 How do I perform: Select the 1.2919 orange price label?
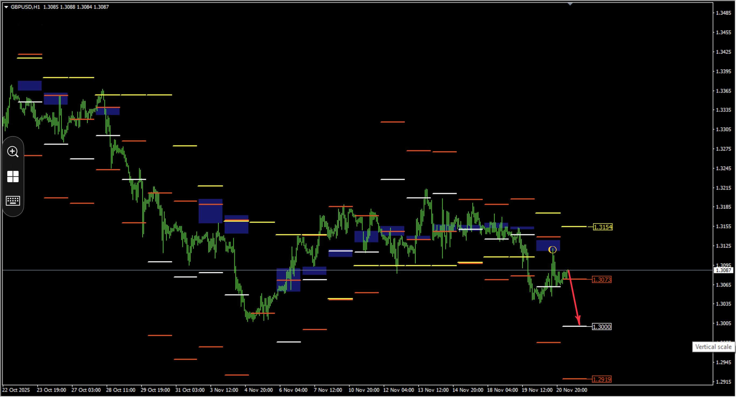pos(601,379)
